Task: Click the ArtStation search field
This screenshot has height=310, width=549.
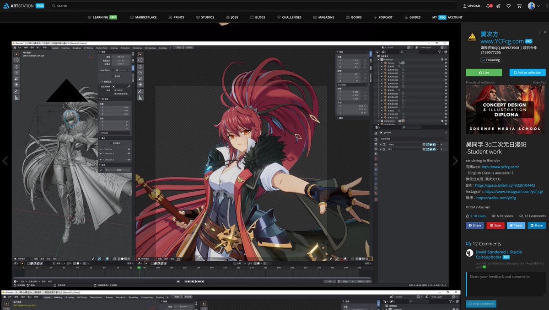Action: coord(253,6)
